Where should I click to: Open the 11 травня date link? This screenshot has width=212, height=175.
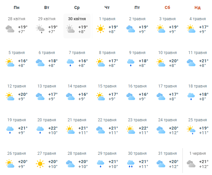(197, 52)
